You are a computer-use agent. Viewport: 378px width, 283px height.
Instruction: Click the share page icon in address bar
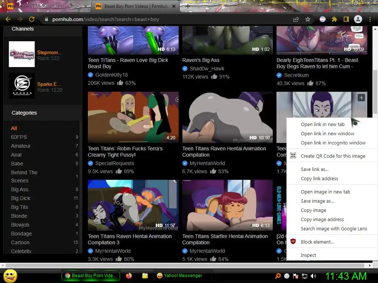click(296, 19)
